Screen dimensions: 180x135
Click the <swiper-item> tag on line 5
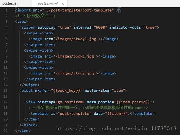coord(39,33)
